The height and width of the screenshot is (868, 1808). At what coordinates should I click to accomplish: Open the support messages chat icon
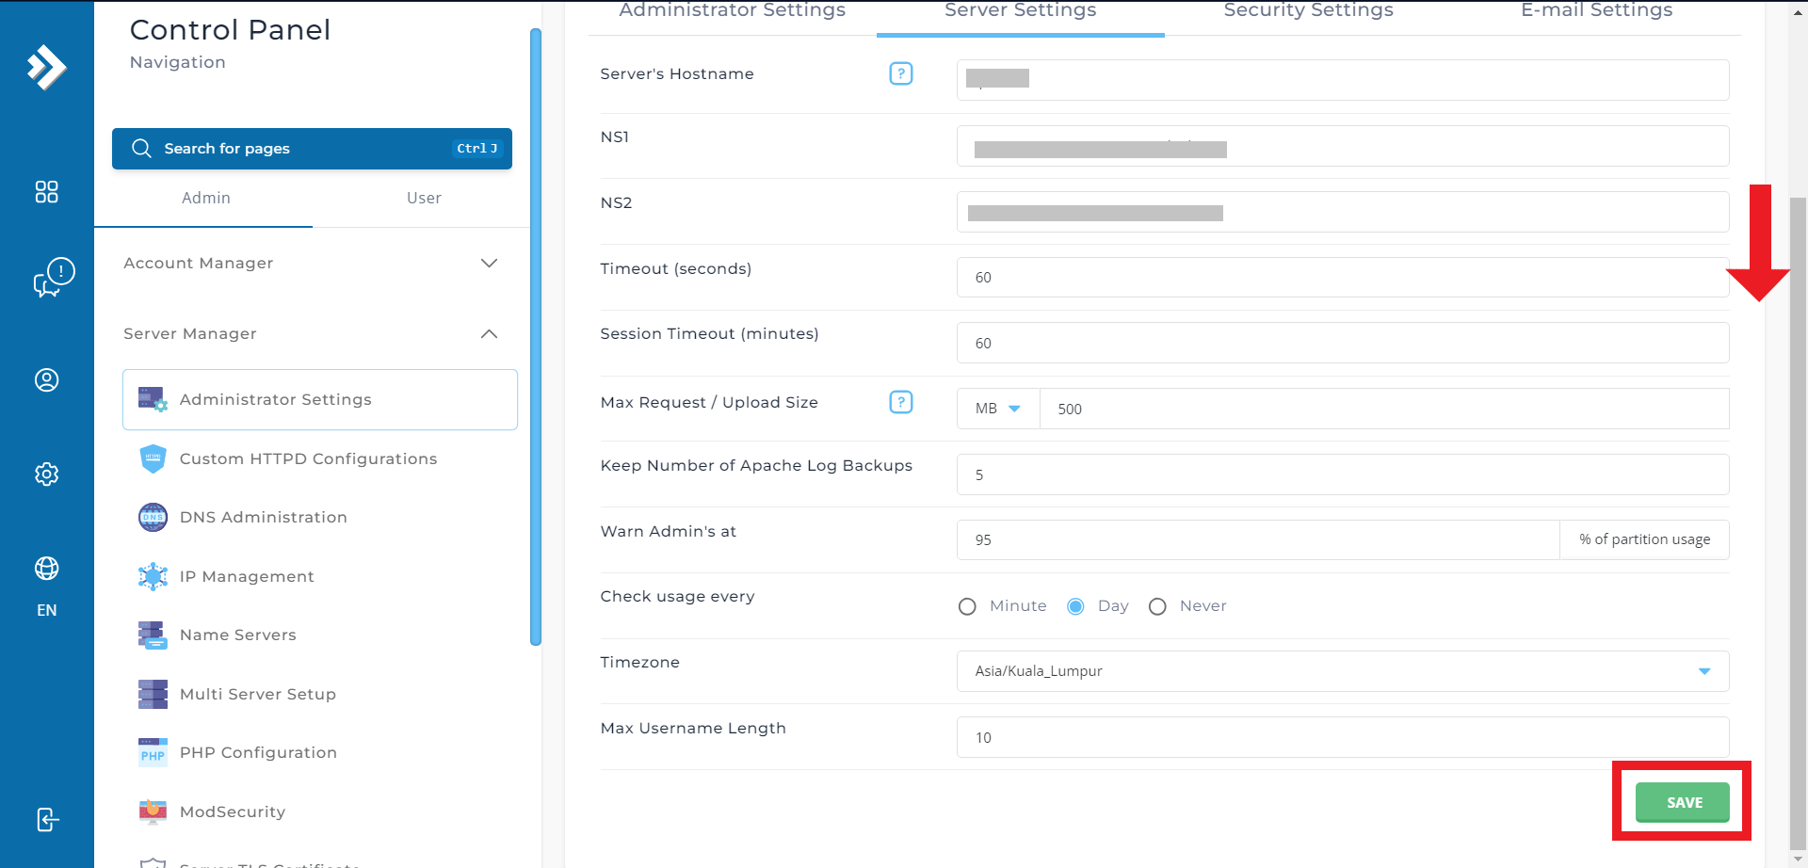[x=53, y=278]
